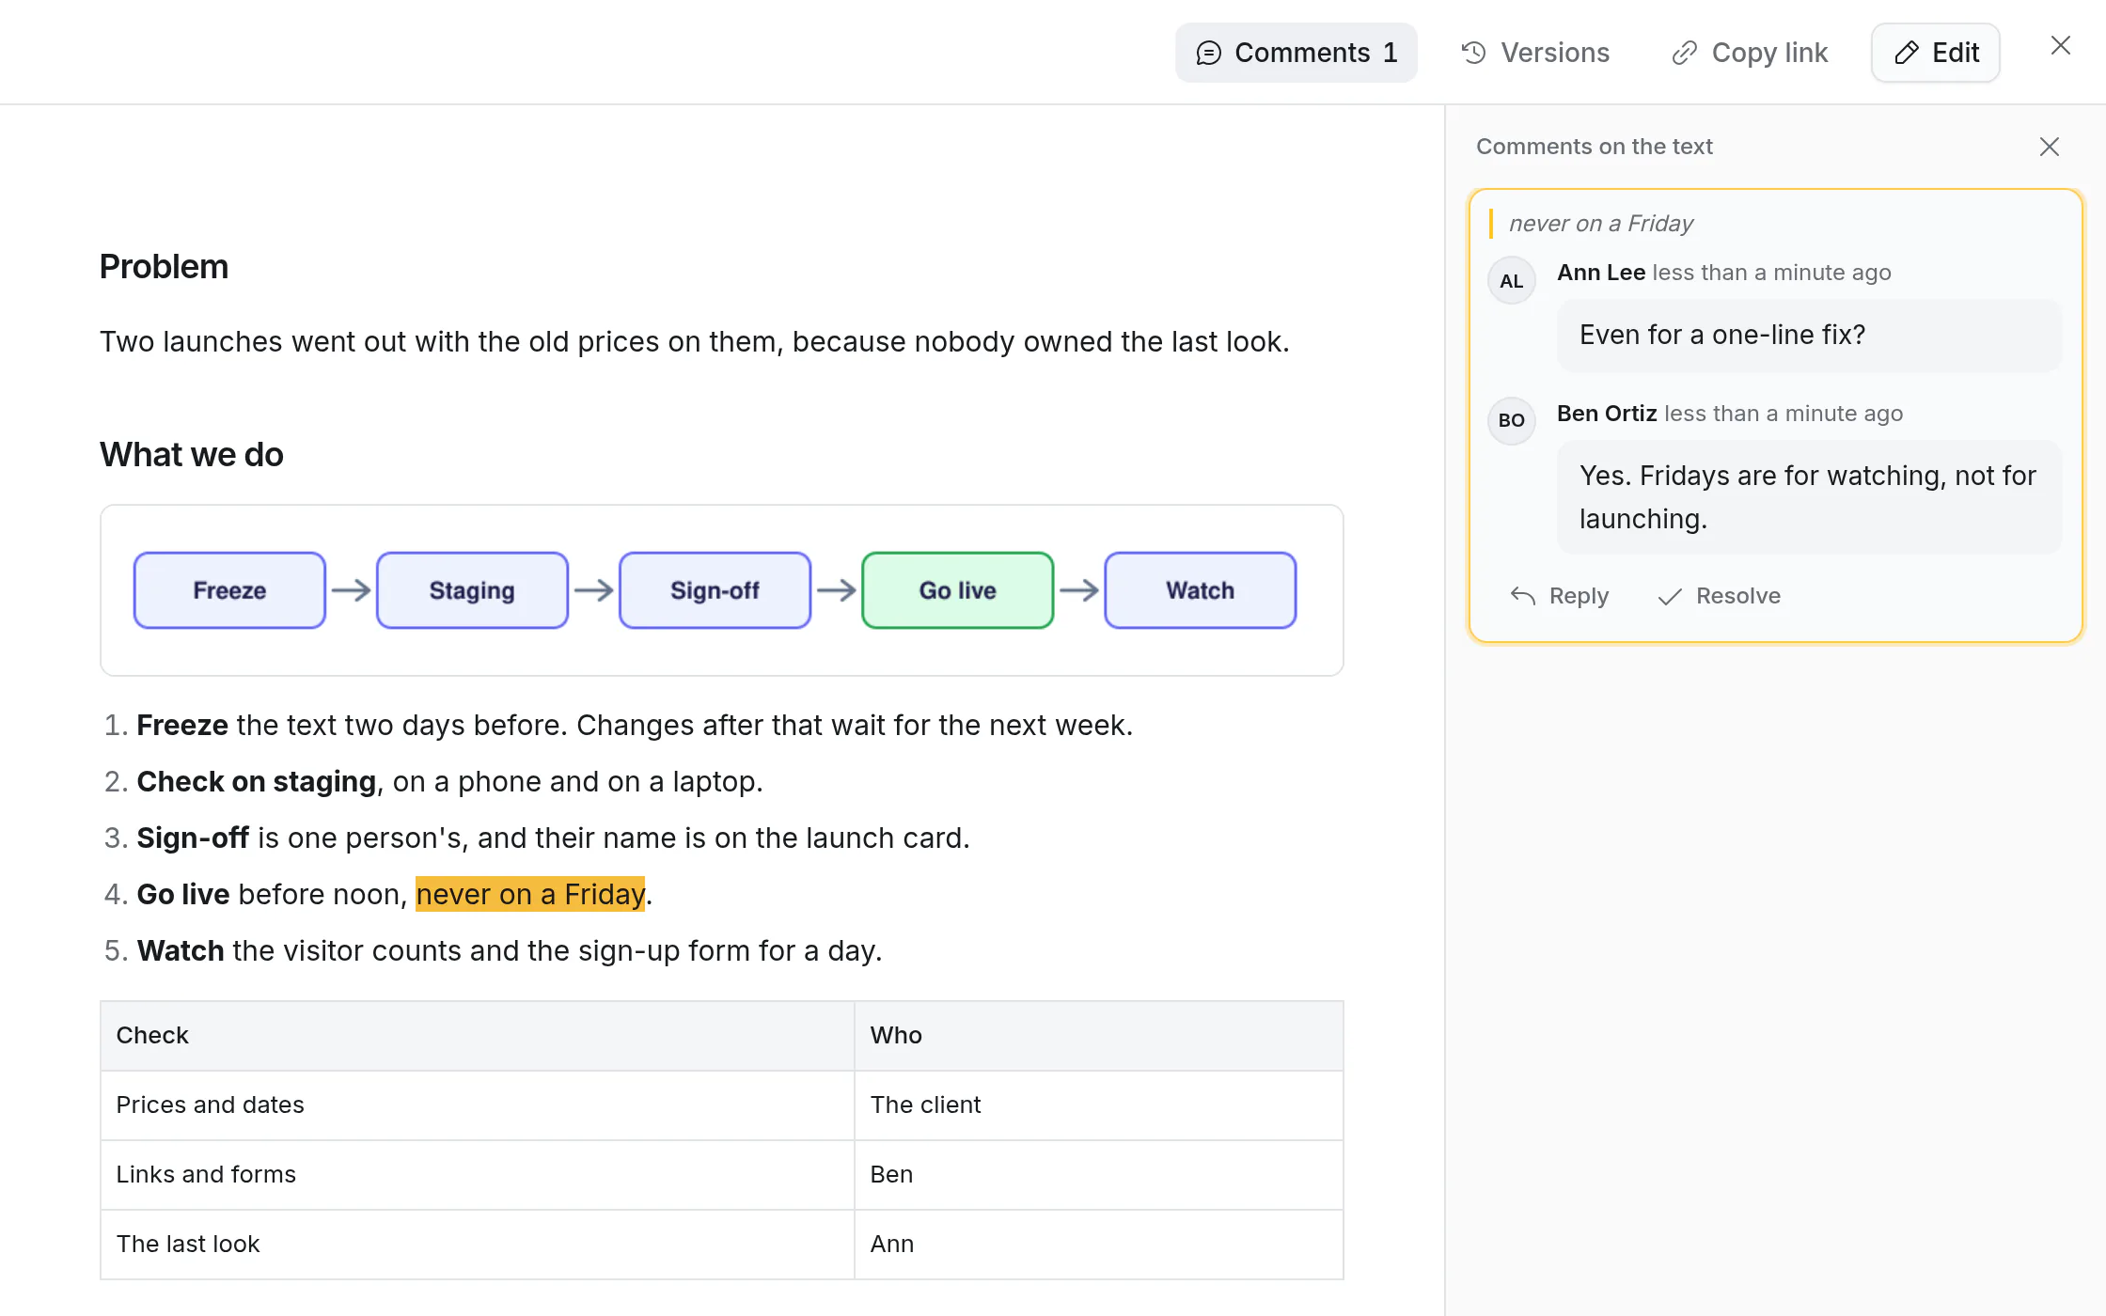2106x1316 pixels.
Task: Click the Ben table cell
Action: [1099, 1175]
